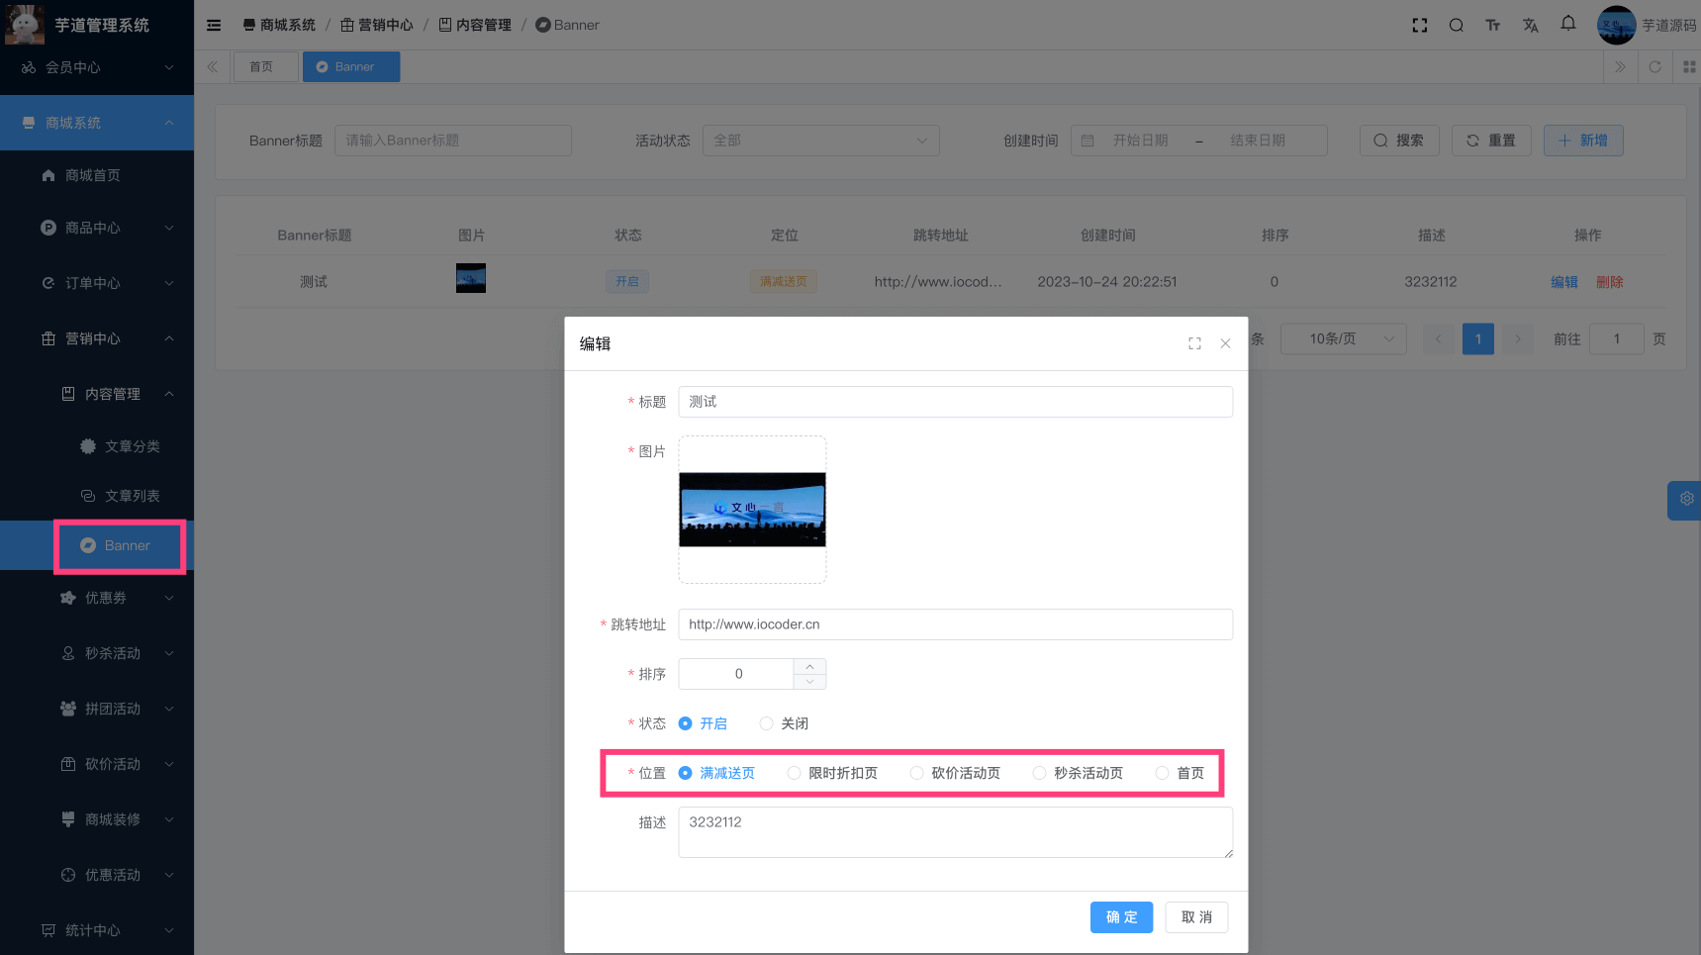This screenshot has height=955, width=1701.
Task: Choose 限时折扣页 position option
Action: (794, 773)
